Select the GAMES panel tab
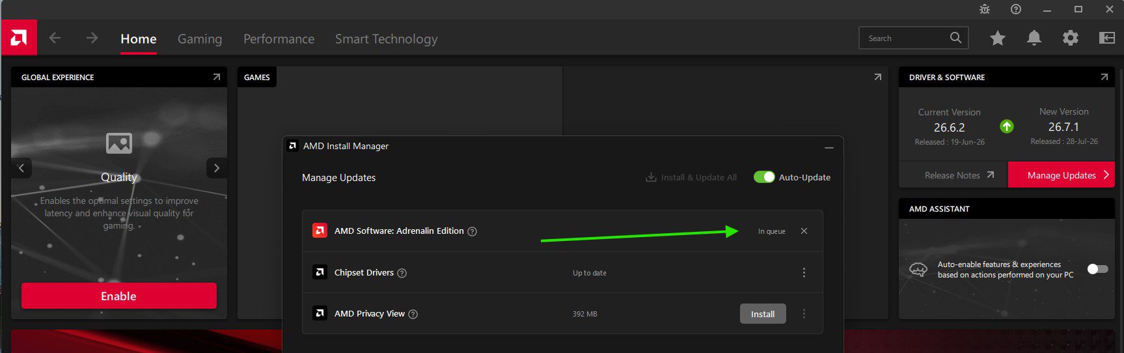 point(257,77)
